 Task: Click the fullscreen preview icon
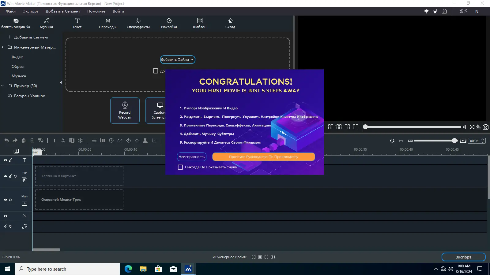pos(472,127)
